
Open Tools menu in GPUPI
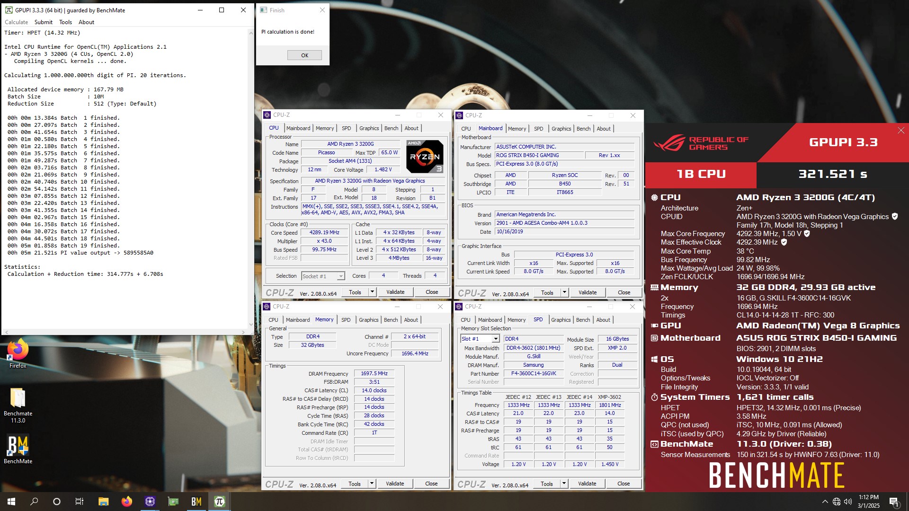(65, 22)
